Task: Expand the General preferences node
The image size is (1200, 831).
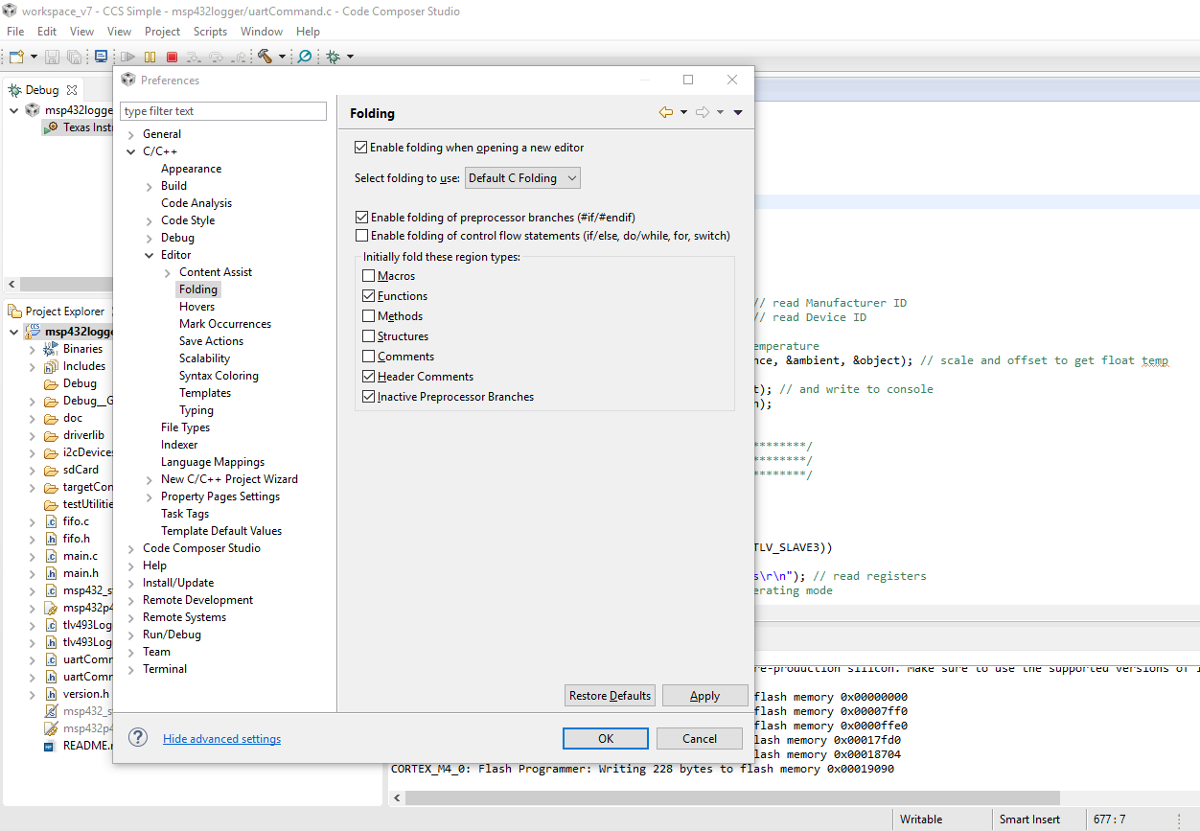Action: click(131, 134)
